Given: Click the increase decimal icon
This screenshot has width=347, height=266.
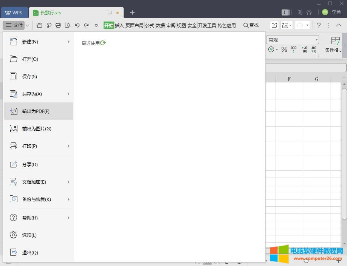Looking at the screenshot, I should click(304, 49).
